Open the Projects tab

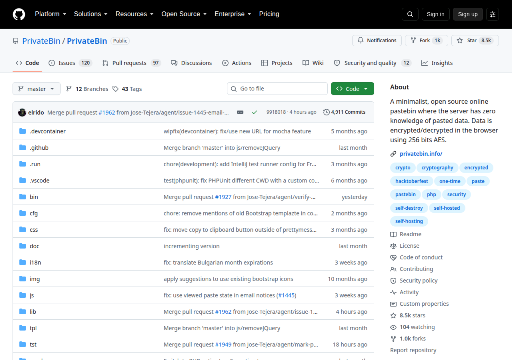(277, 63)
